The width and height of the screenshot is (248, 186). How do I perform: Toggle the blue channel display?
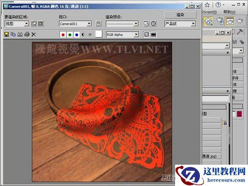point(76,35)
